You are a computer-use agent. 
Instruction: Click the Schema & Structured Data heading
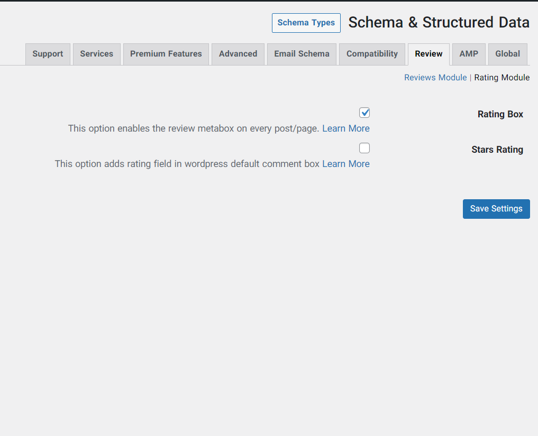pyautogui.click(x=439, y=23)
